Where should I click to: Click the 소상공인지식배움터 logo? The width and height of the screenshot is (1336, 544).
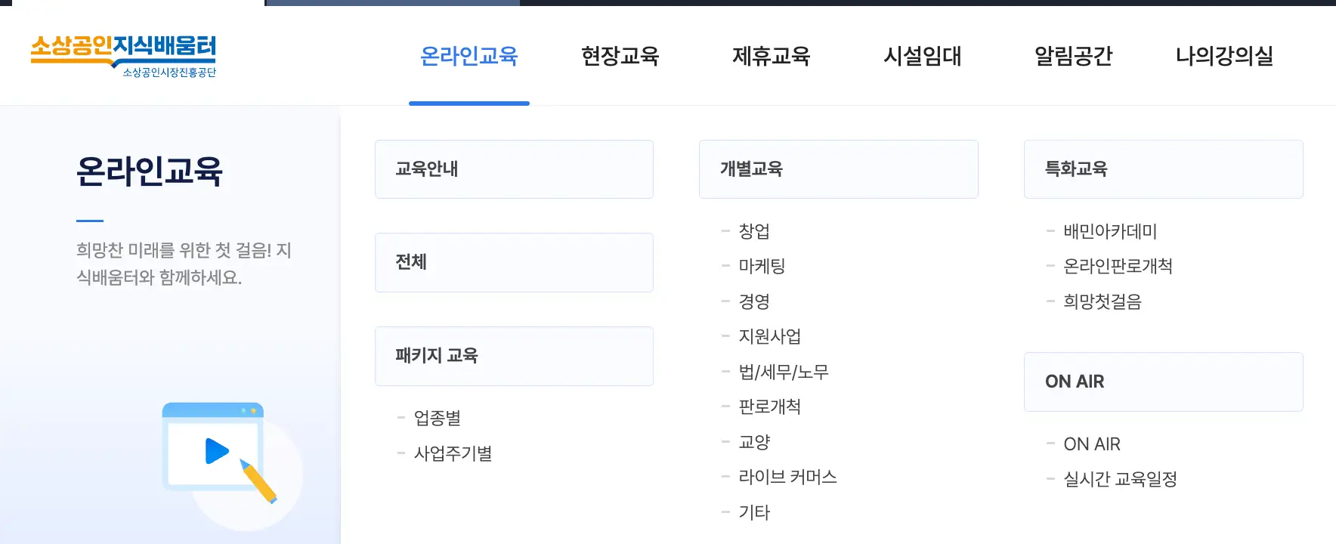[125, 55]
